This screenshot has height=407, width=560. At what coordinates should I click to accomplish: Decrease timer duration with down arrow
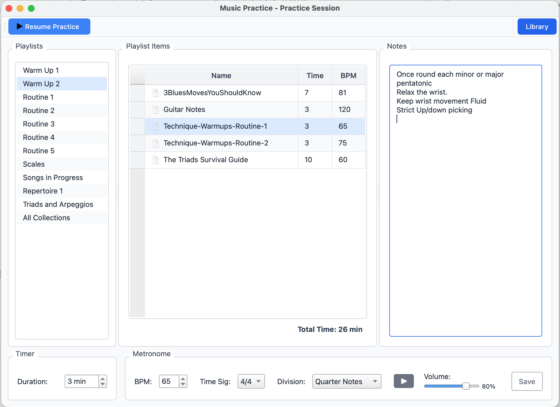(103, 384)
